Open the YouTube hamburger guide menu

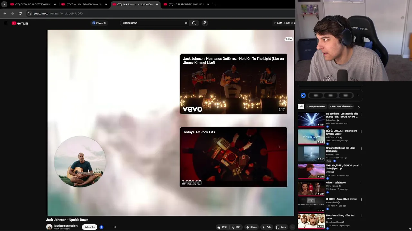tap(5, 23)
